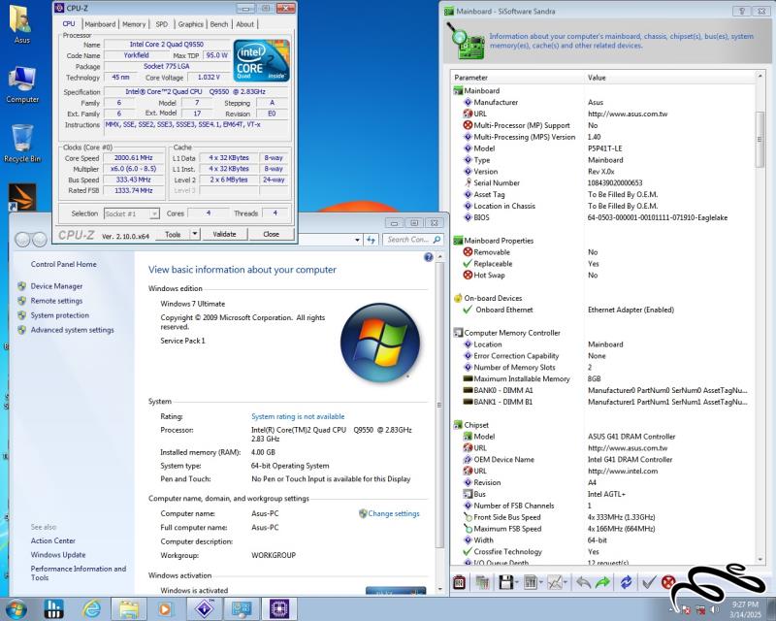The width and height of the screenshot is (776, 621).
Task: Open the Control Panel address bar dropdown arrow
Action: [x=357, y=240]
